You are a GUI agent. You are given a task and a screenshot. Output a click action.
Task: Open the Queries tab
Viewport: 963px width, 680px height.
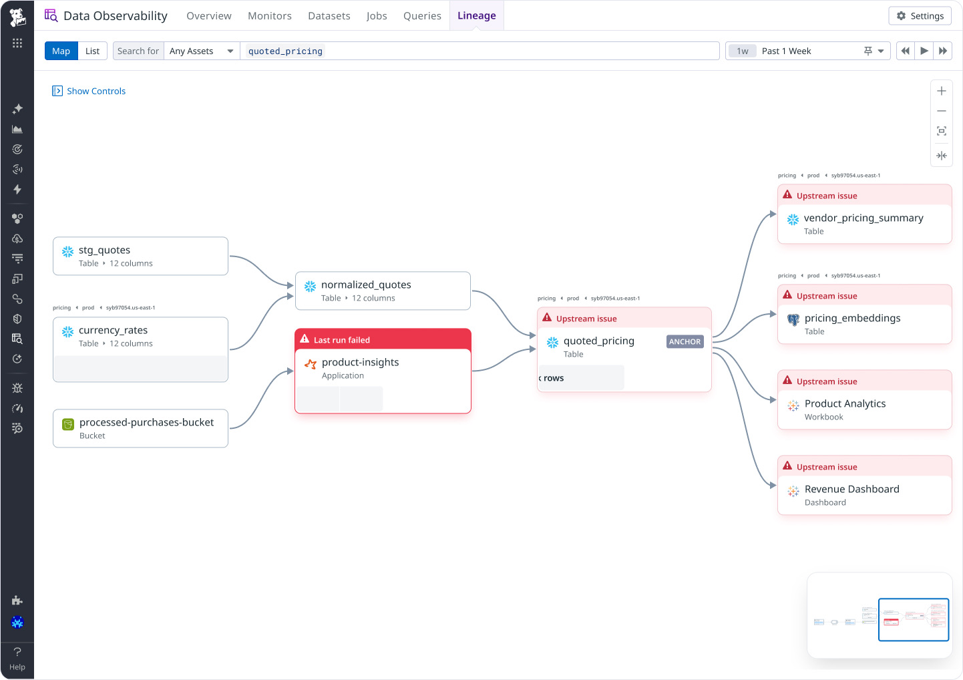click(x=422, y=15)
